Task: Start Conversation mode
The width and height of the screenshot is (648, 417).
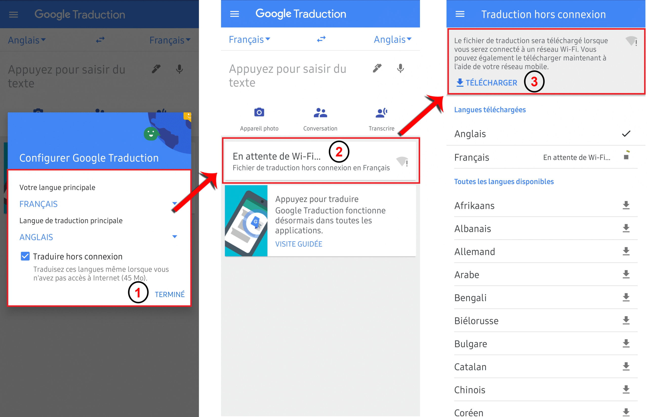Action: 320,119
